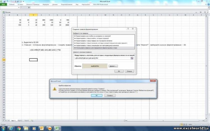The height and width of the screenshot is (131, 210).
Task: Select Page Layout view icon in status bar
Action: click(x=184, y=125)
